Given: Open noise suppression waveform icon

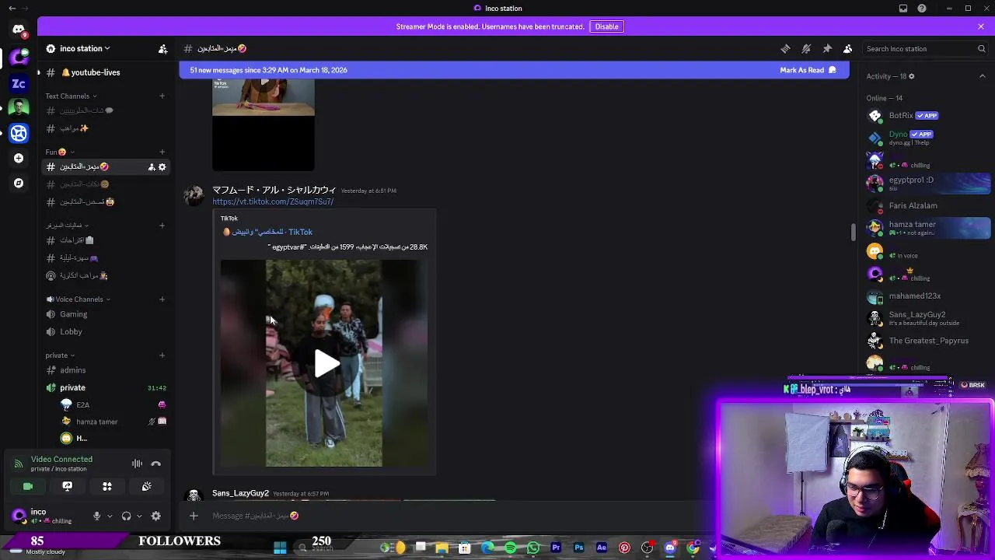Looking at the screenshot, I should [137, 464].
